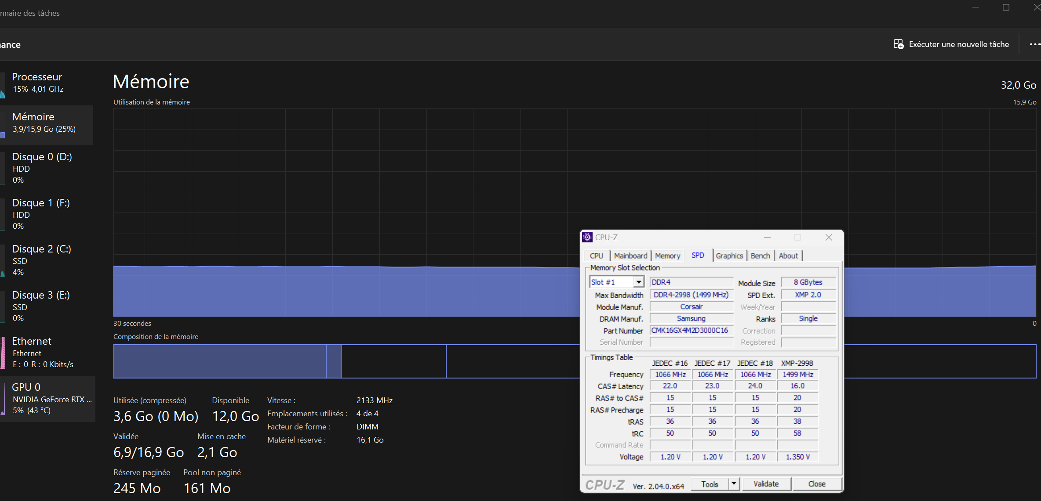Viewport: 1041px width, 501px height.
Task: Click 'Matériel réservé' value 16,1 Go
Action: click(x=370, y=440)
